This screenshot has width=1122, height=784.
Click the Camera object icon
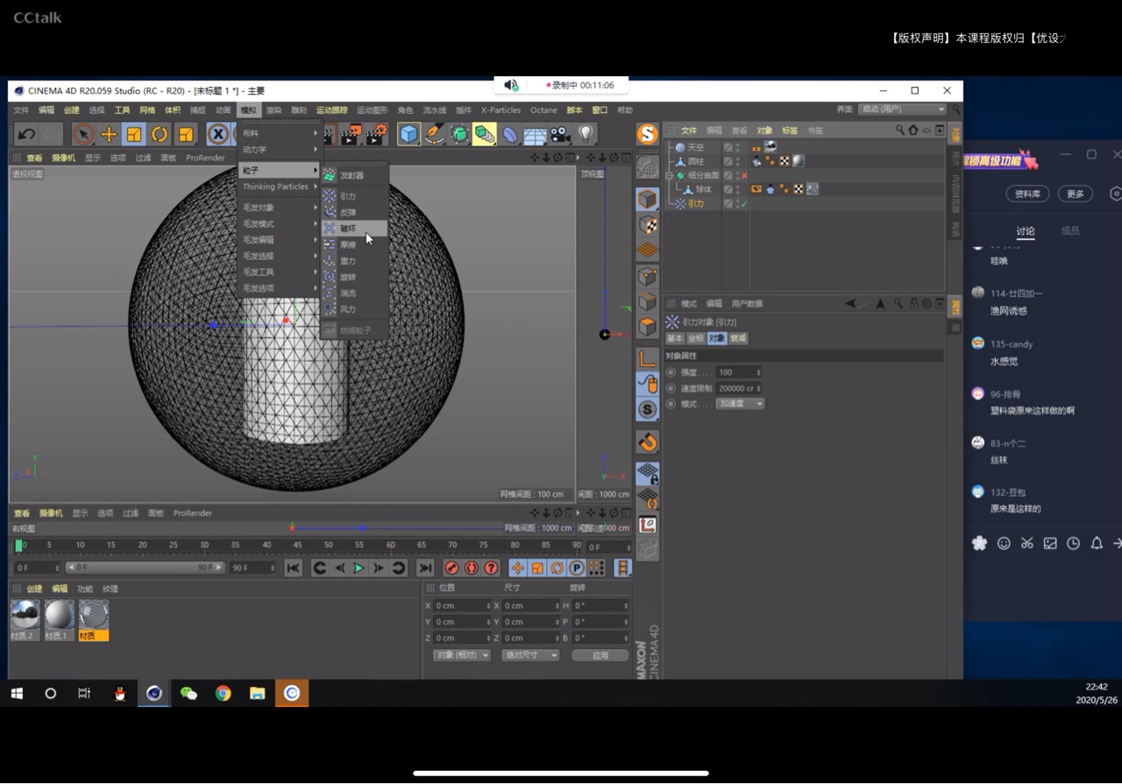coord(560,134)
